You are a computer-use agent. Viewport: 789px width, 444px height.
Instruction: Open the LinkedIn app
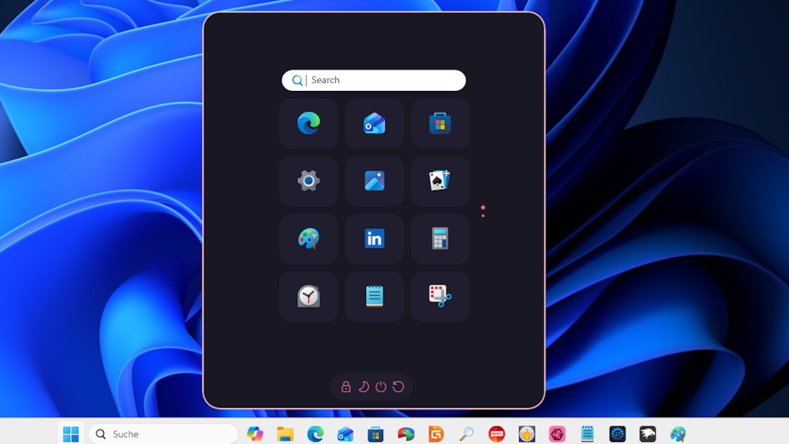[374, 239]
